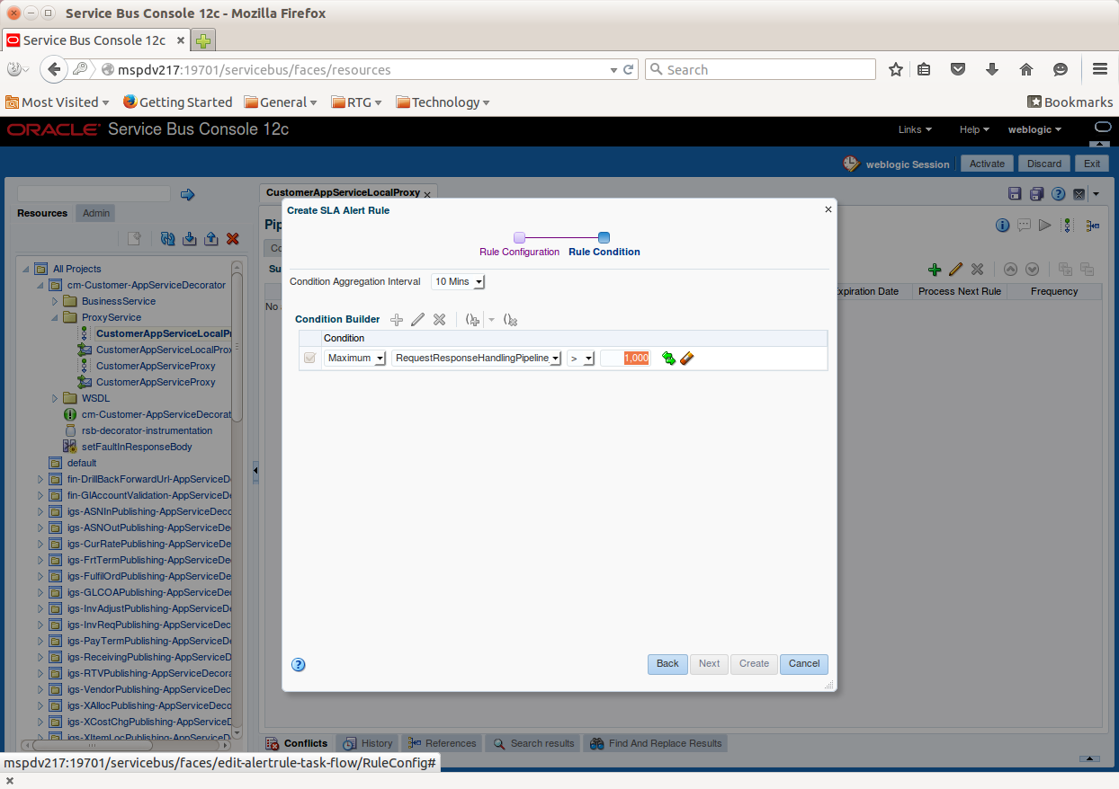Click the green update condition arrows icon

668,358
